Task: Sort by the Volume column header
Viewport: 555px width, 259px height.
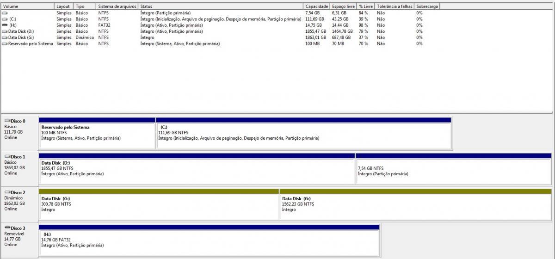Action: click(28, 6)
